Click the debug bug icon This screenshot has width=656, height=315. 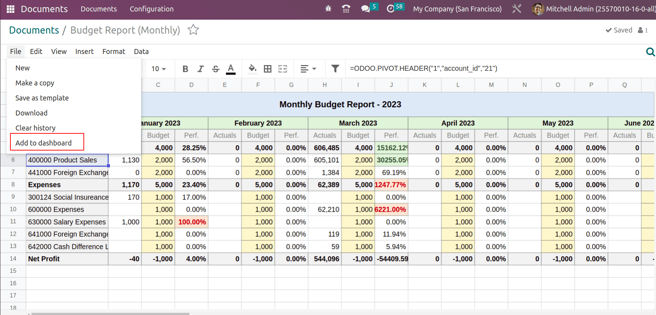pos(328,9)
